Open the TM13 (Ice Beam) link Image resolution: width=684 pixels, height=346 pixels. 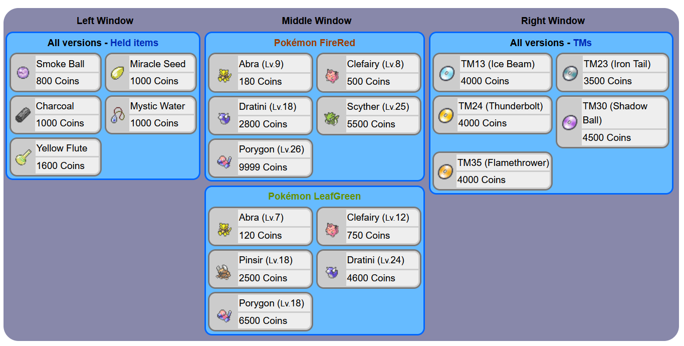pyautogui.click(x=498, y=64)
